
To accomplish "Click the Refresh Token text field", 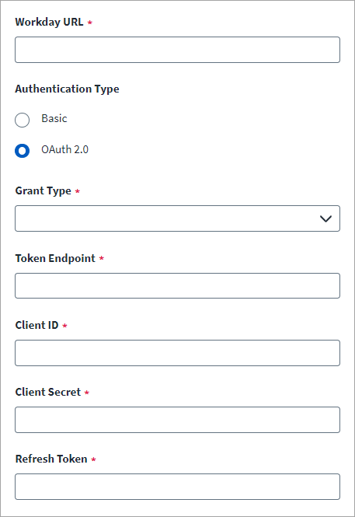I will tap(177, 487).
